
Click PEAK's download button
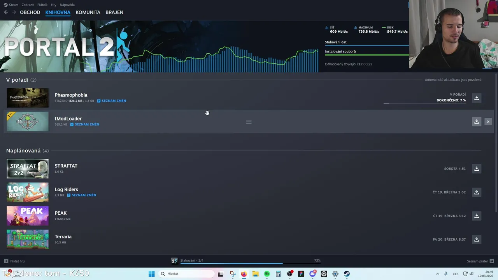[x=477, y=216]
